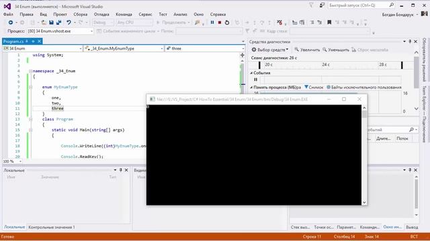The image size is (430, 241).
Task: Click the Quick Launch search icon
Action: (391, 5)
